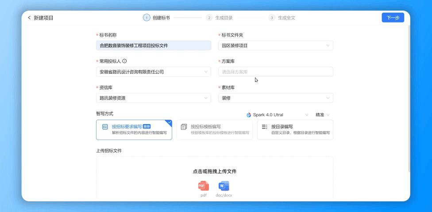Screen dimensions: 432x212
Task: Click the PDF file type icon
Action: [203, 186]
